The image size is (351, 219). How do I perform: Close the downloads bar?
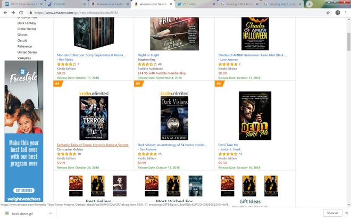coord(346,213)
